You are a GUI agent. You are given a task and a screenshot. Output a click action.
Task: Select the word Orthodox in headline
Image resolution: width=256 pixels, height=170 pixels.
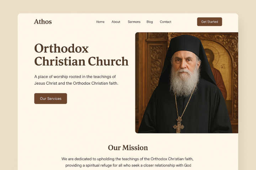pyautogui.click(x=62, y=49)
